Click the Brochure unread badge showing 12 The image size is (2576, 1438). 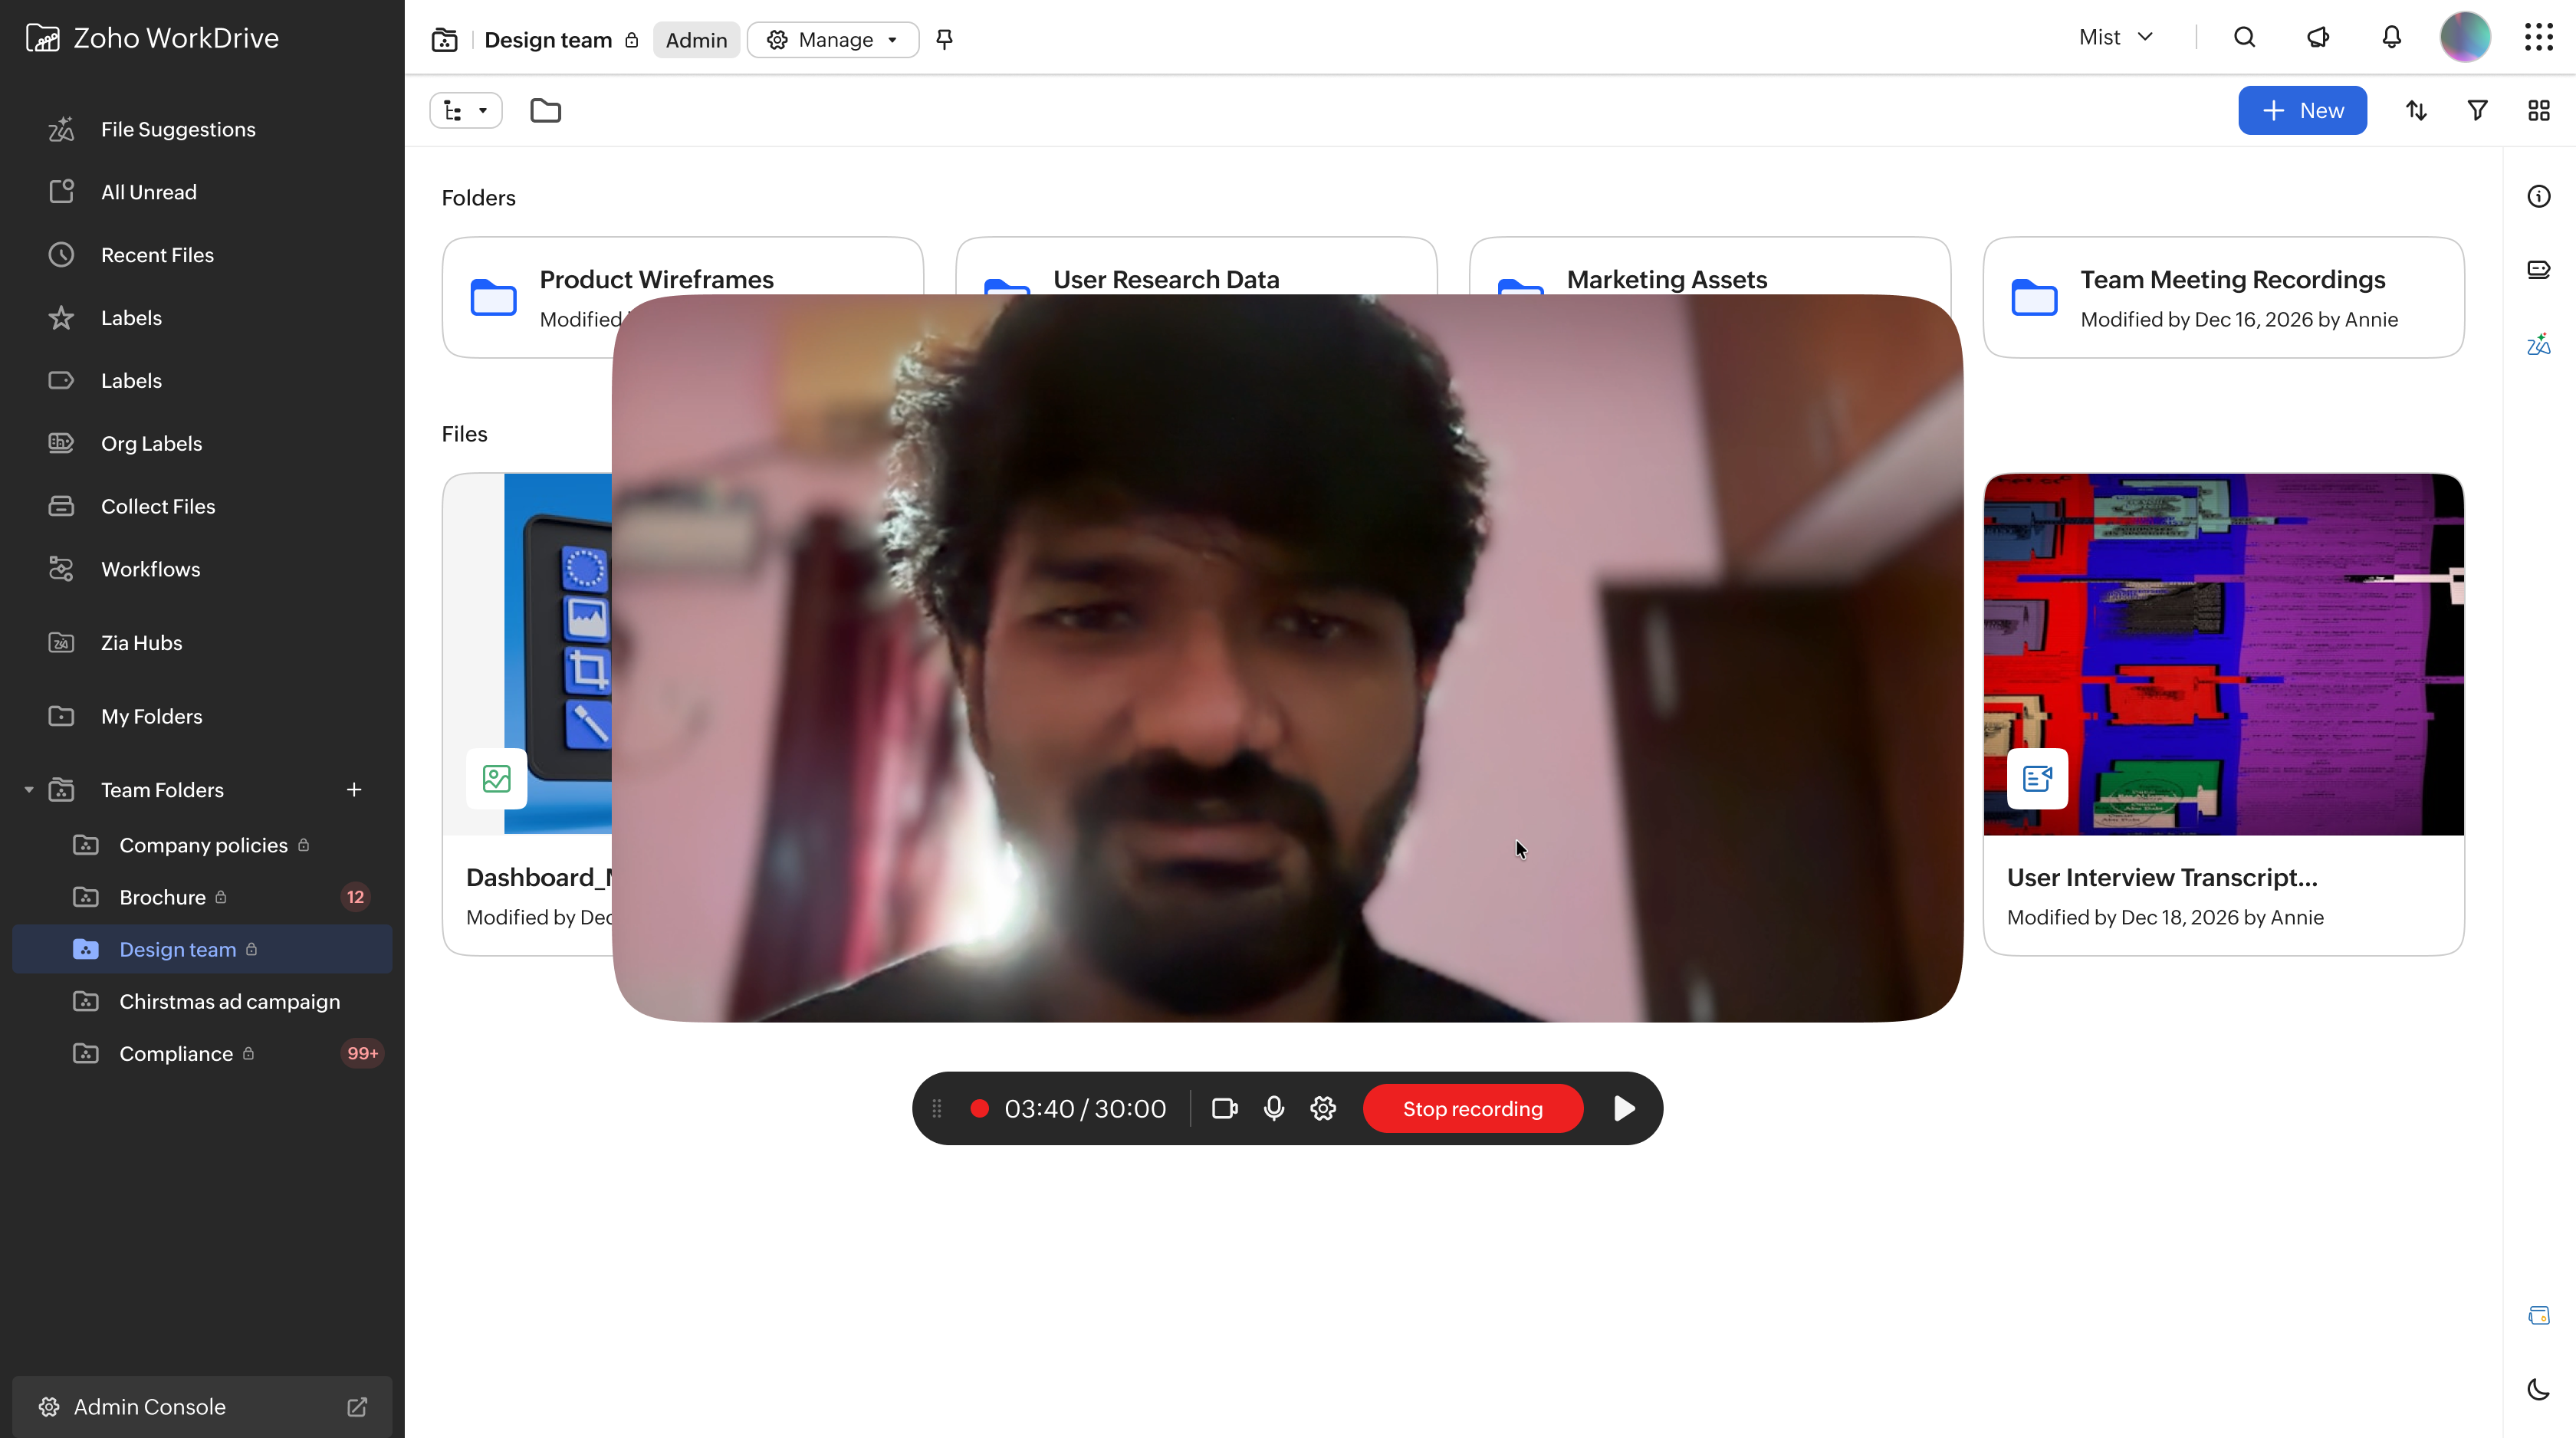[355, 897]
